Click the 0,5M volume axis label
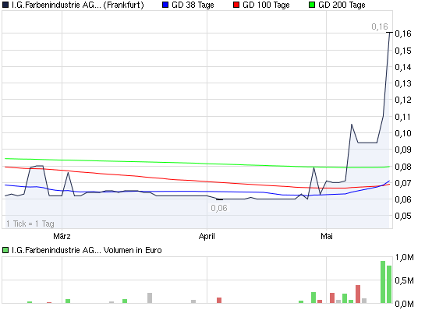Screen dimensions: 425x310 [x=405, y=280]
